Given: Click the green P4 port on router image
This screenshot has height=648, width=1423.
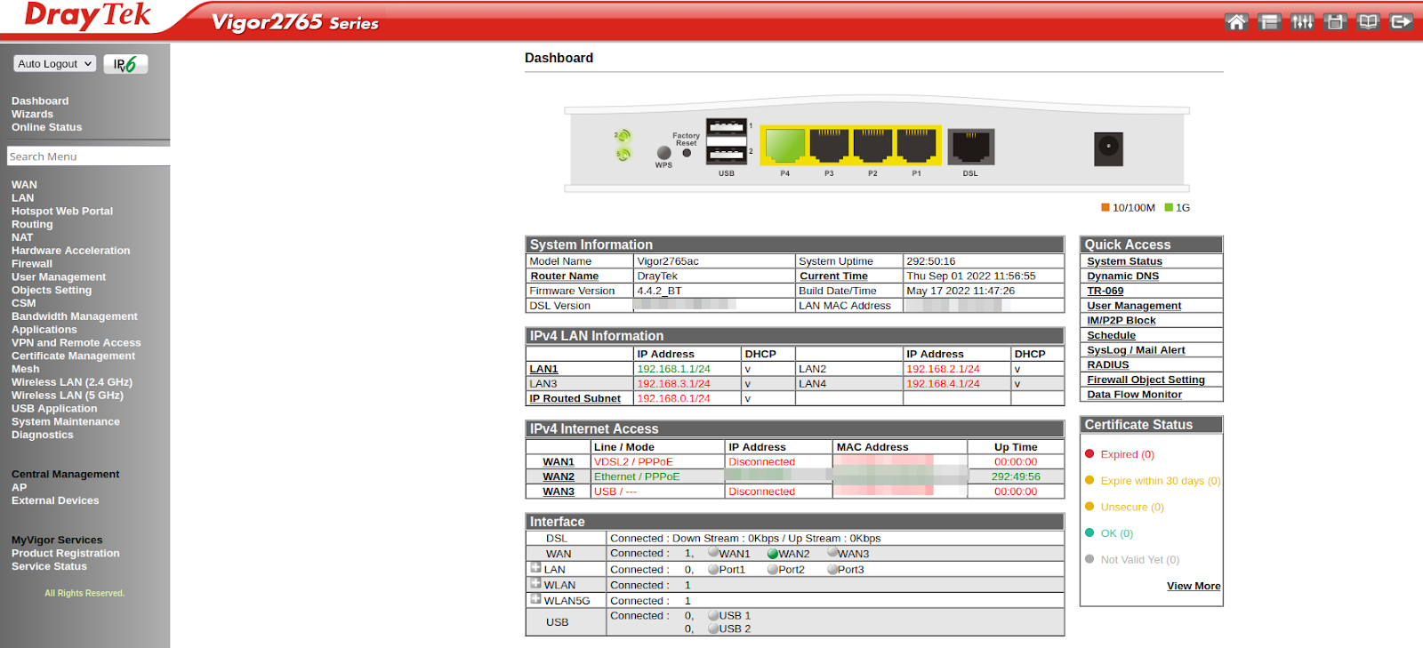Looking at the screenshot, I should (784, 145).
